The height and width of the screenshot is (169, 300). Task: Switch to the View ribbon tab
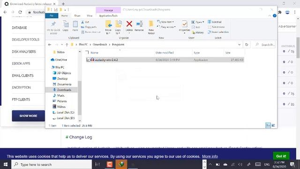click(x=90, y=15)
